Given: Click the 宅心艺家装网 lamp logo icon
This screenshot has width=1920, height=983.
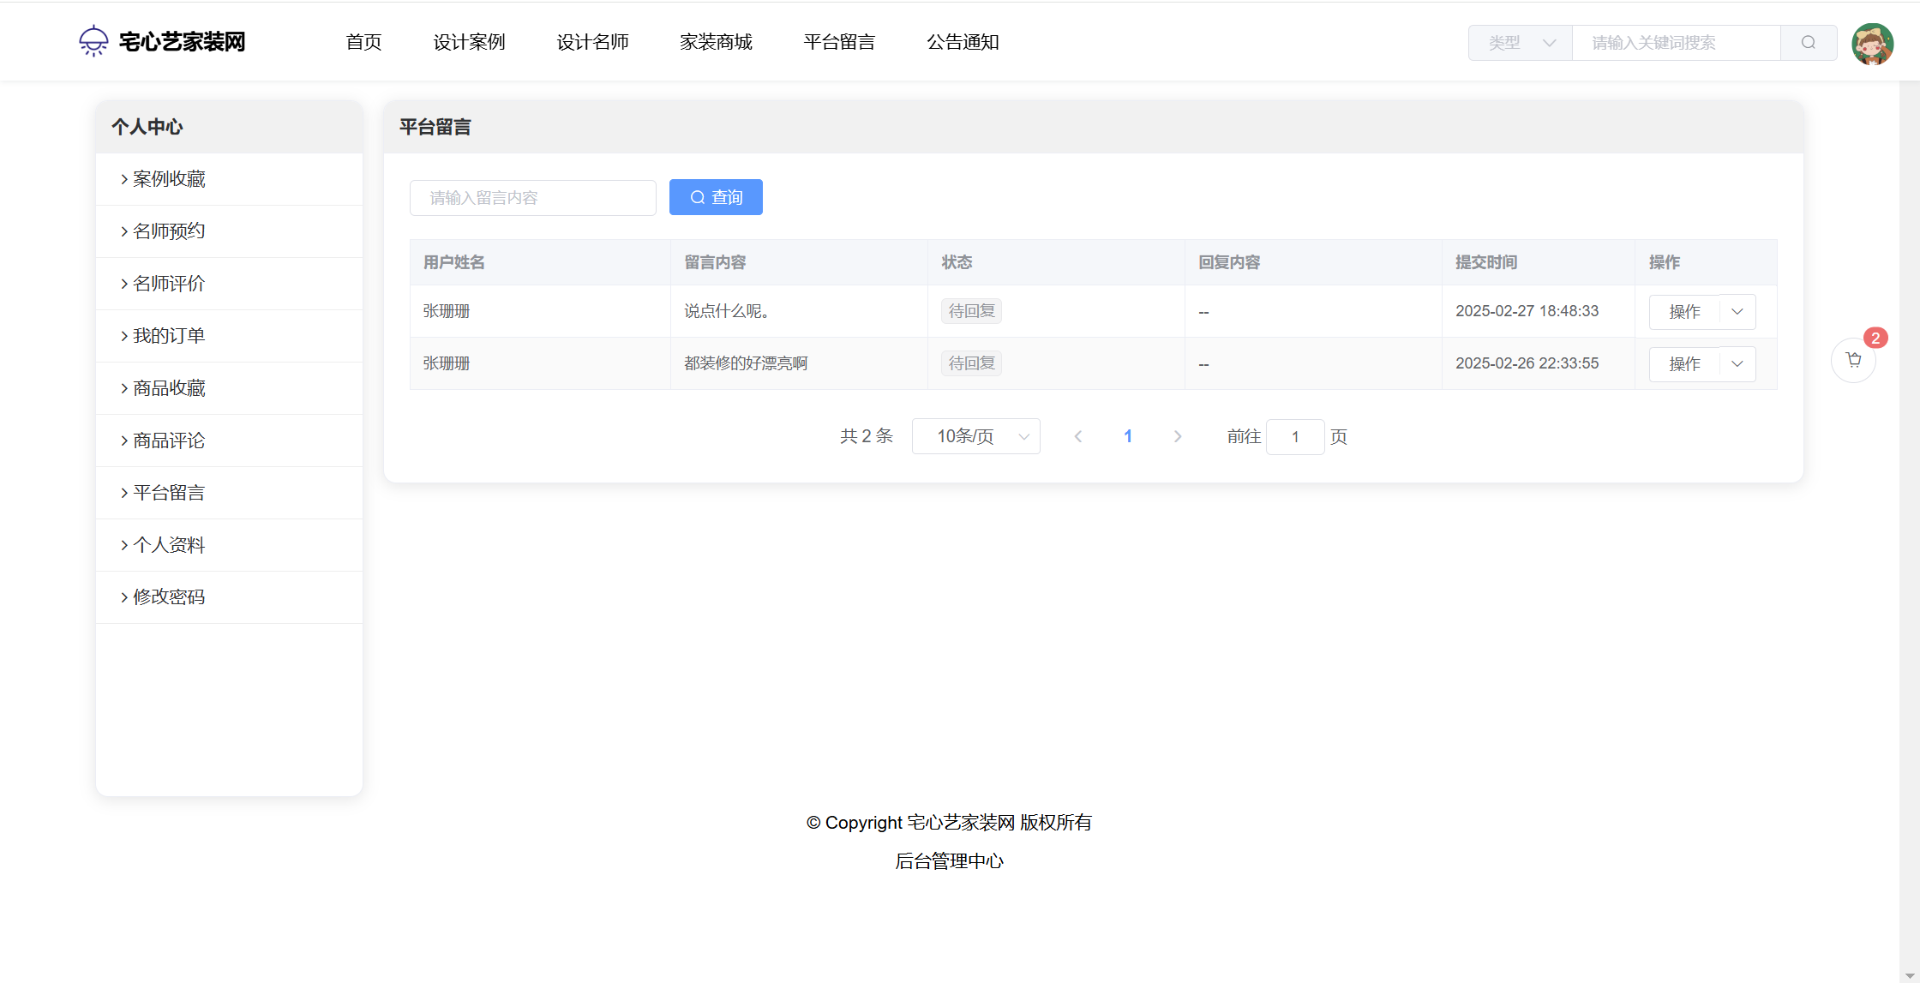Looking at the screenshot, I should pyautogui.click(x=93, y=41).
